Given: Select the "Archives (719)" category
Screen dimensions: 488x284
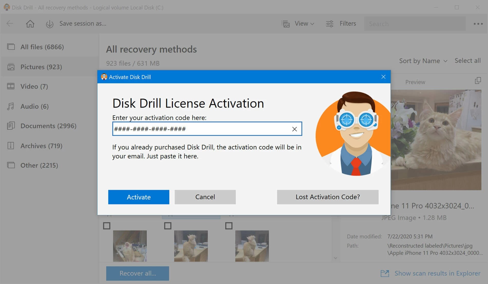Looking at the screenshot, I should point(41,146).
